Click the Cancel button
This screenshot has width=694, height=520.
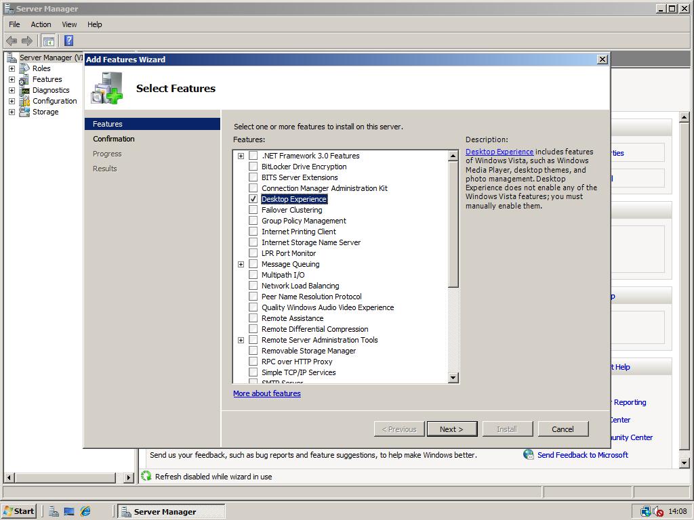tap(563, 429)
